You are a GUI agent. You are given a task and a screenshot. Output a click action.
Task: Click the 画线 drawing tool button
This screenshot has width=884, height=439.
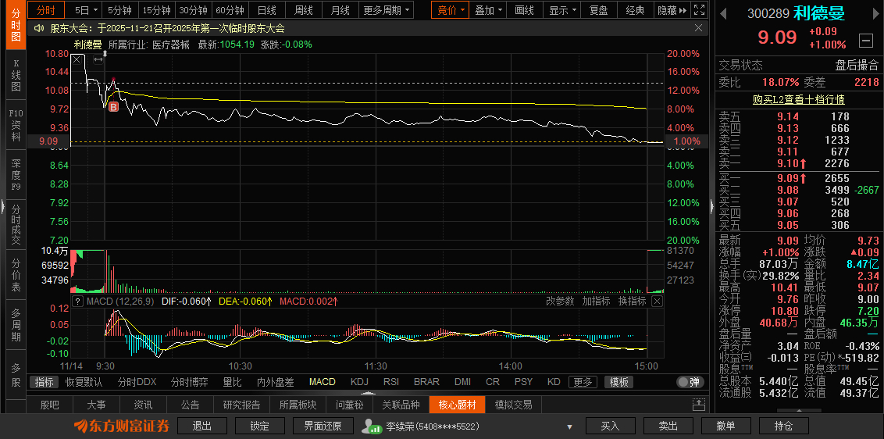[525, 10]
